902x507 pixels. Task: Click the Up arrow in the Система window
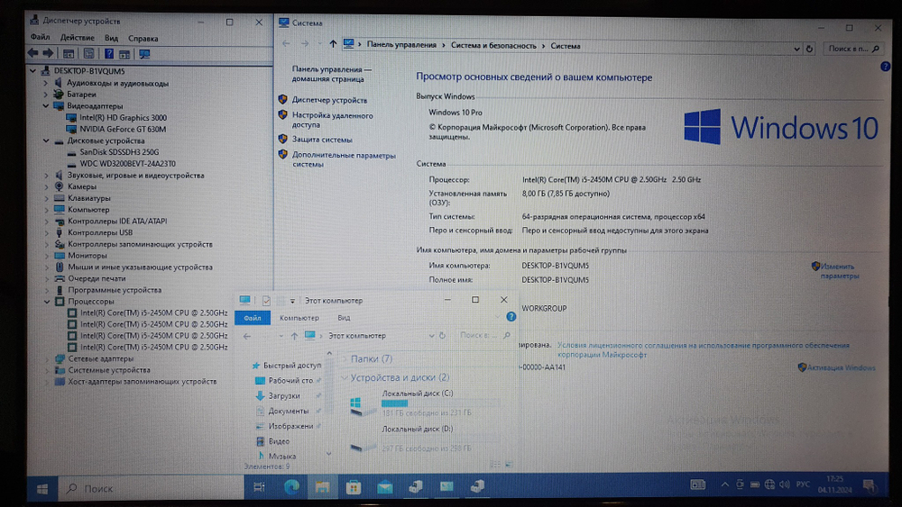click(333, 43)
